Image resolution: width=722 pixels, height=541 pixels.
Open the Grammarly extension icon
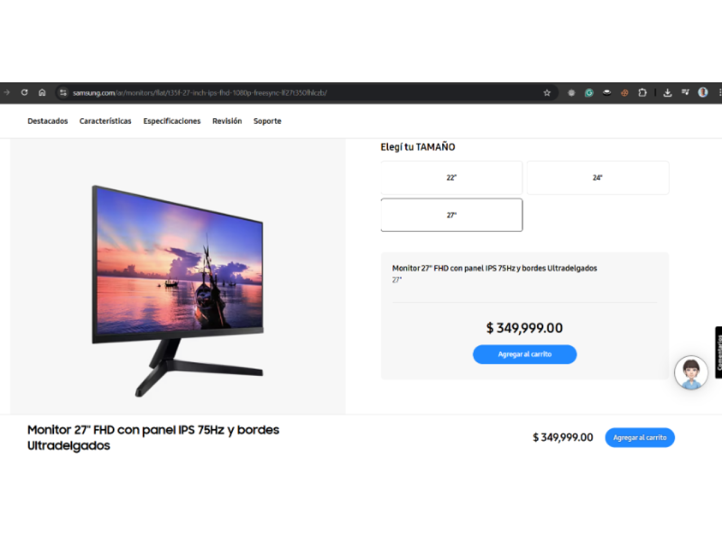pos(589,93)
